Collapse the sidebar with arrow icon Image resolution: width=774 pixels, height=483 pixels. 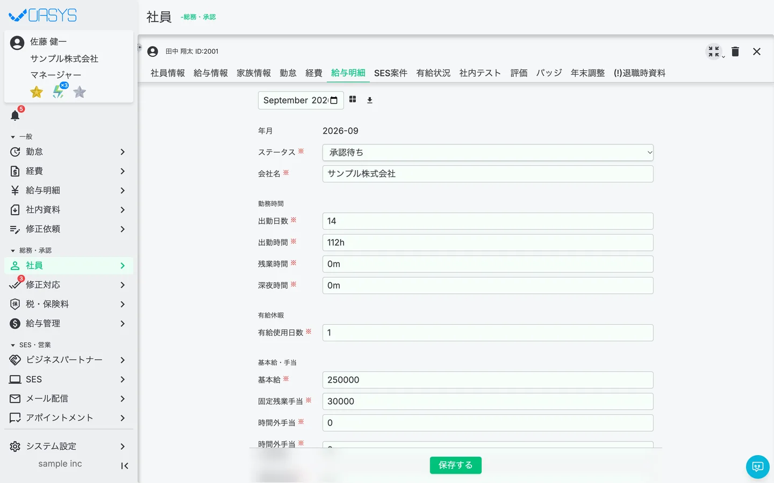click(125, 466)
